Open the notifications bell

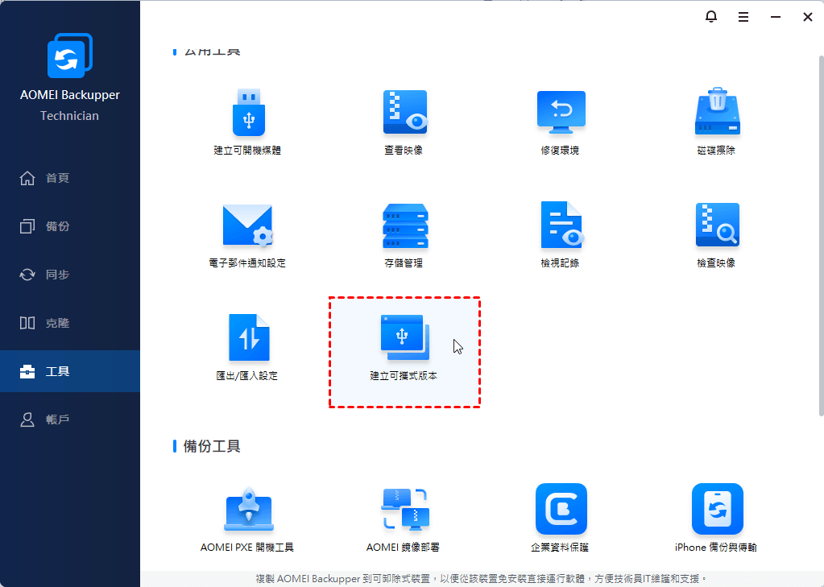point(711,17)
